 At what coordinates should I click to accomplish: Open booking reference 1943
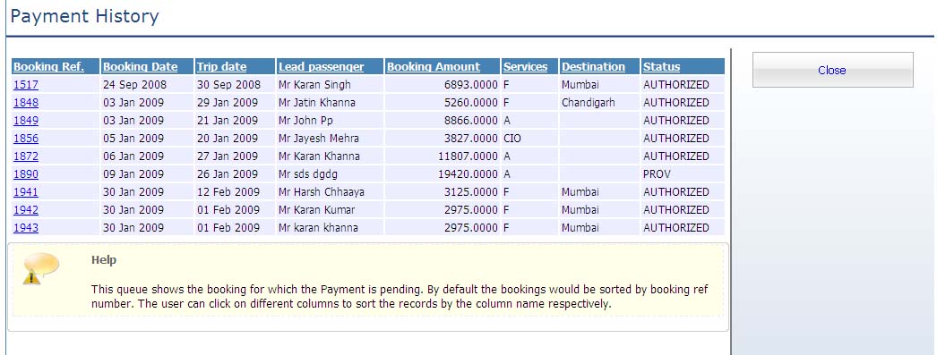26,228
